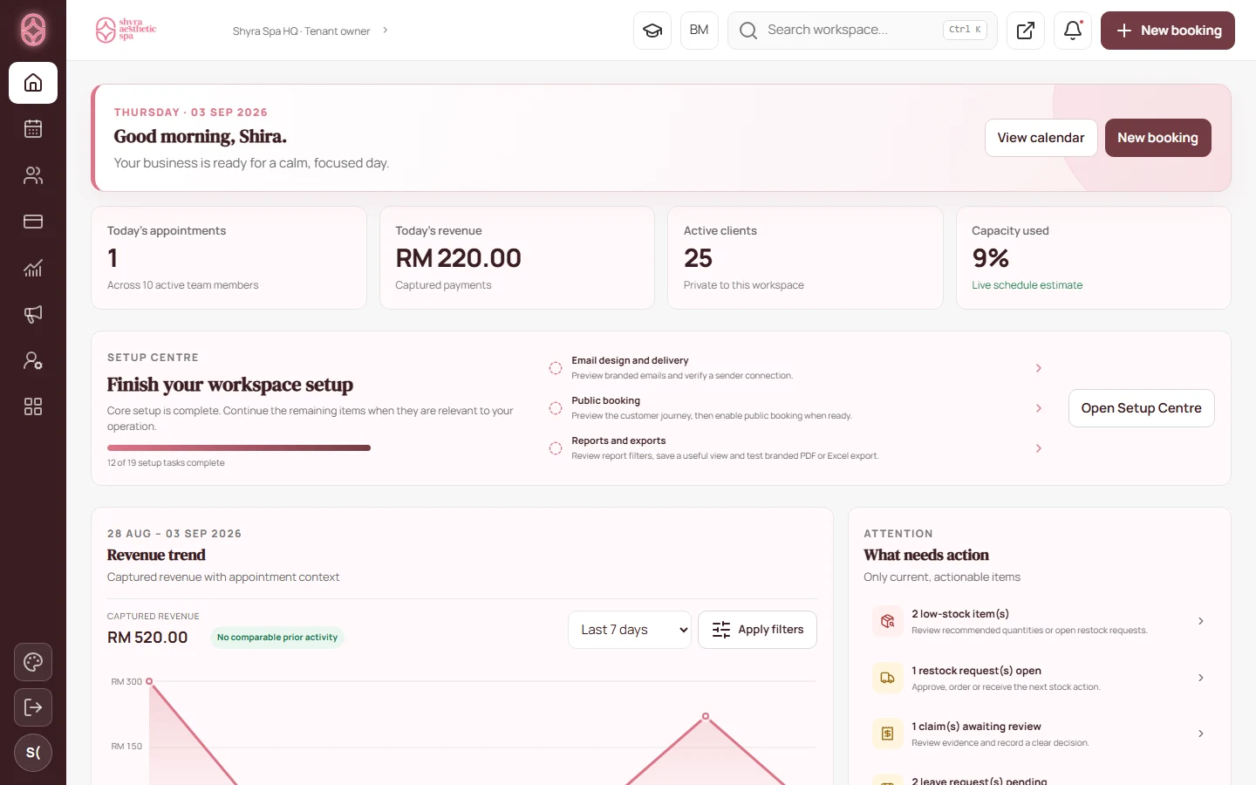Image resolution: width=1256 pixels, height=785 pixels.
Task: Open Today's revenue card
Action: pos(517,257)
